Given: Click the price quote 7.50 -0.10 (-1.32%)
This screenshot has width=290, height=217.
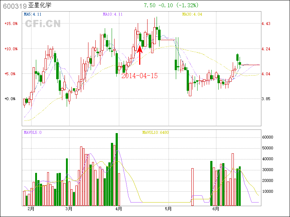Looking at the screenshot, I should (x=171, y=5).
